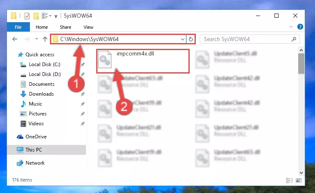Unpin Downloads using its pin icon
The image size is (315, 193).
click(83, 94)
